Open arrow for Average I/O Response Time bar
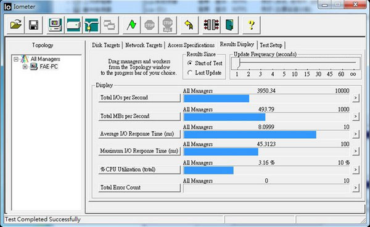The image size is (370, 227). [x=355, y=134]
